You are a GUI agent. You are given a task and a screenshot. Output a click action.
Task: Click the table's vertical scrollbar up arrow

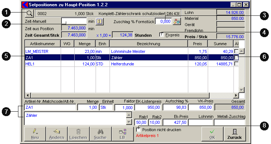click(x=241, y=51)
